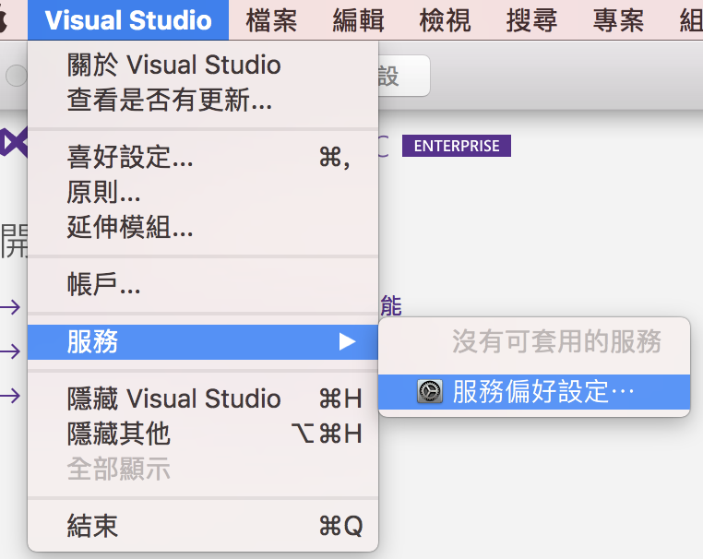Click 結束 to quit Visual Studio

coord(203,526)
